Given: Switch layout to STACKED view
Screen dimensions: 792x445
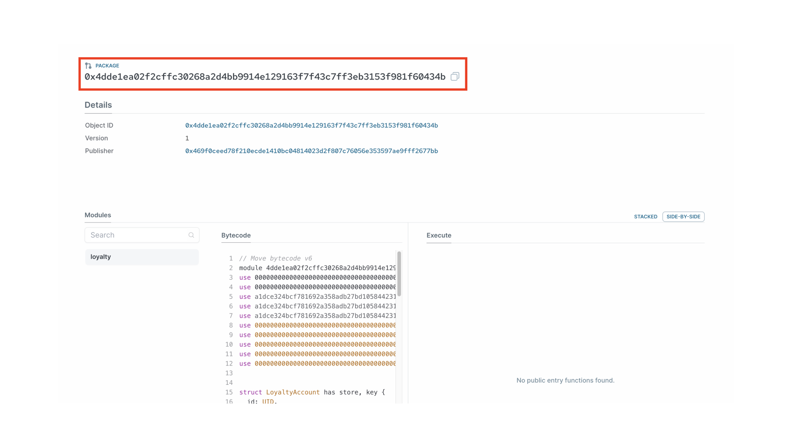Looking at the screenshot, I should [x=646, y=217].
